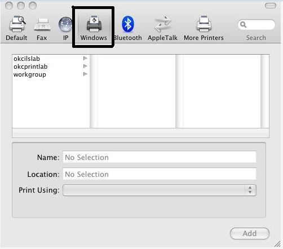Select the Windows printing icon

(94, 24)
